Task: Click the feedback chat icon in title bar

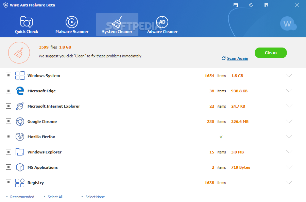Action: point(236,5)
